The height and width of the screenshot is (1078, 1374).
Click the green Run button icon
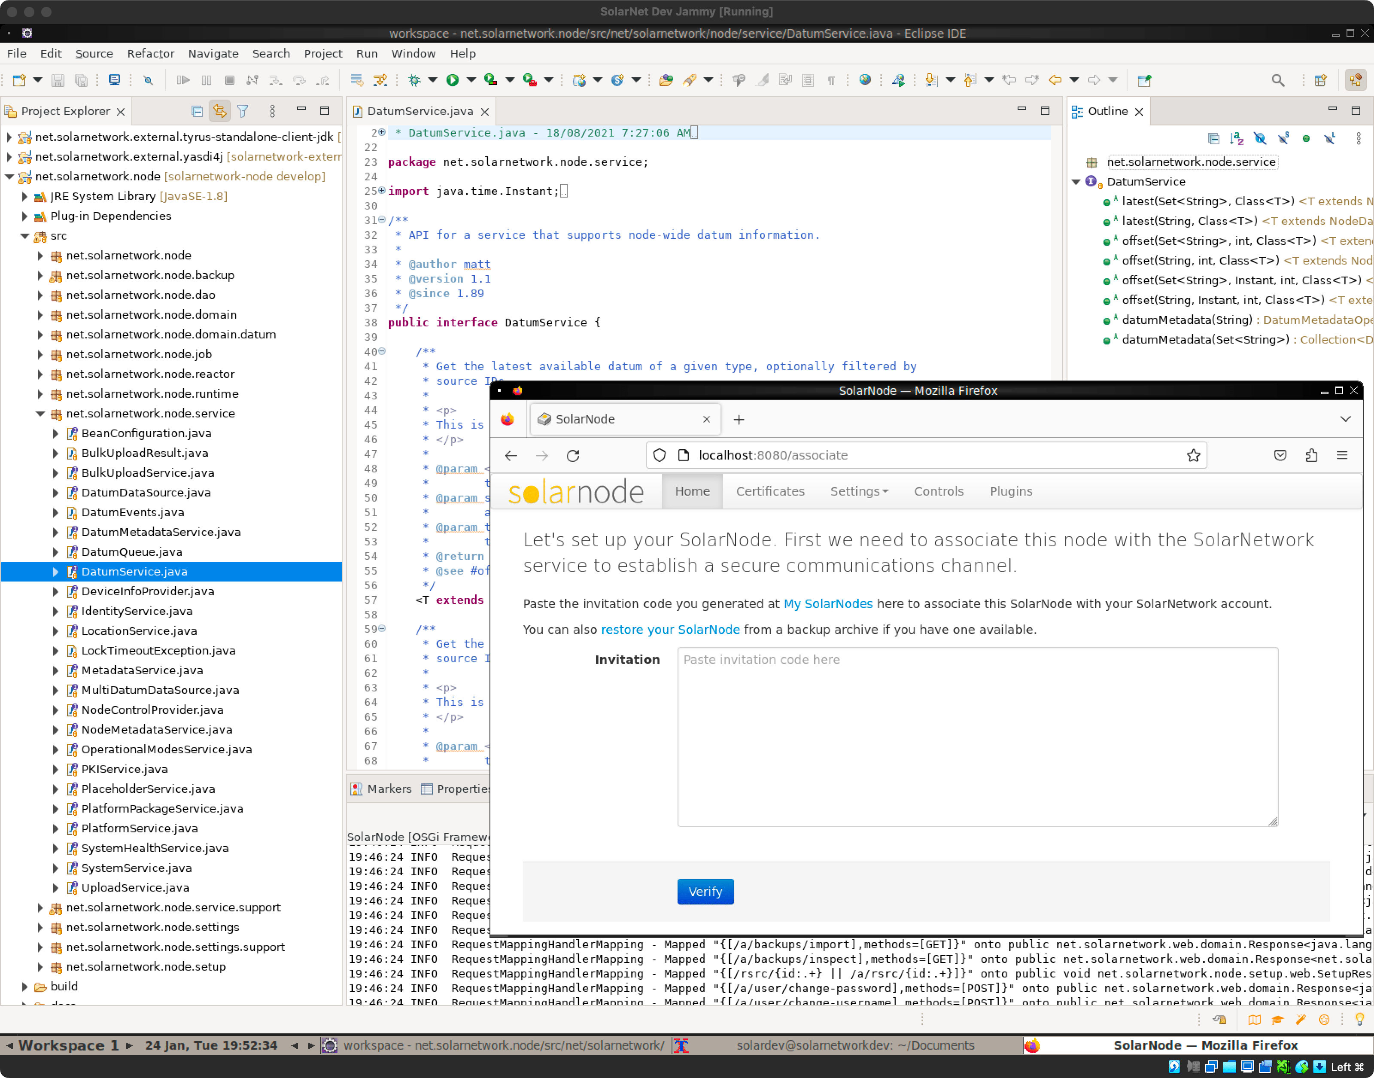(452, 80)
